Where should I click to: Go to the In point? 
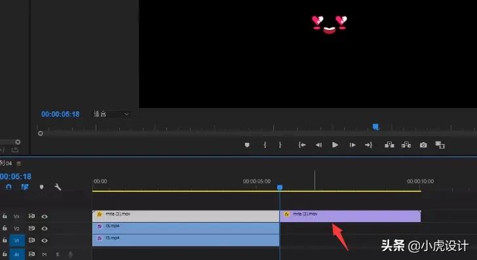tap(302, 145)
